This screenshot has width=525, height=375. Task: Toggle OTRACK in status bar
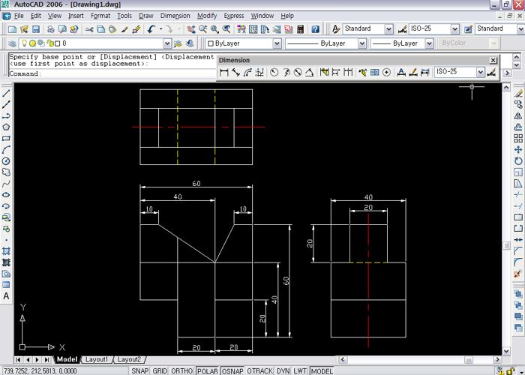pos(259,371)
